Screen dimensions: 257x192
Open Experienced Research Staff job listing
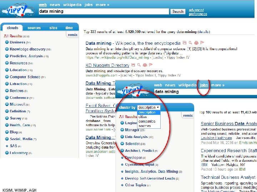tap(229, 150)
